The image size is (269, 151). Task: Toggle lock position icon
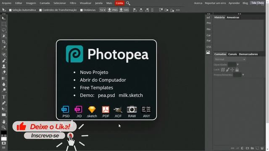[232, 70]
